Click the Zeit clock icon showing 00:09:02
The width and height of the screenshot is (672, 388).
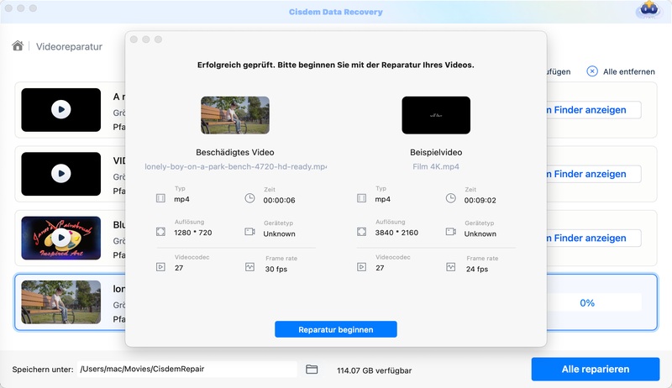pyautogui.click(x=451, y=198)
